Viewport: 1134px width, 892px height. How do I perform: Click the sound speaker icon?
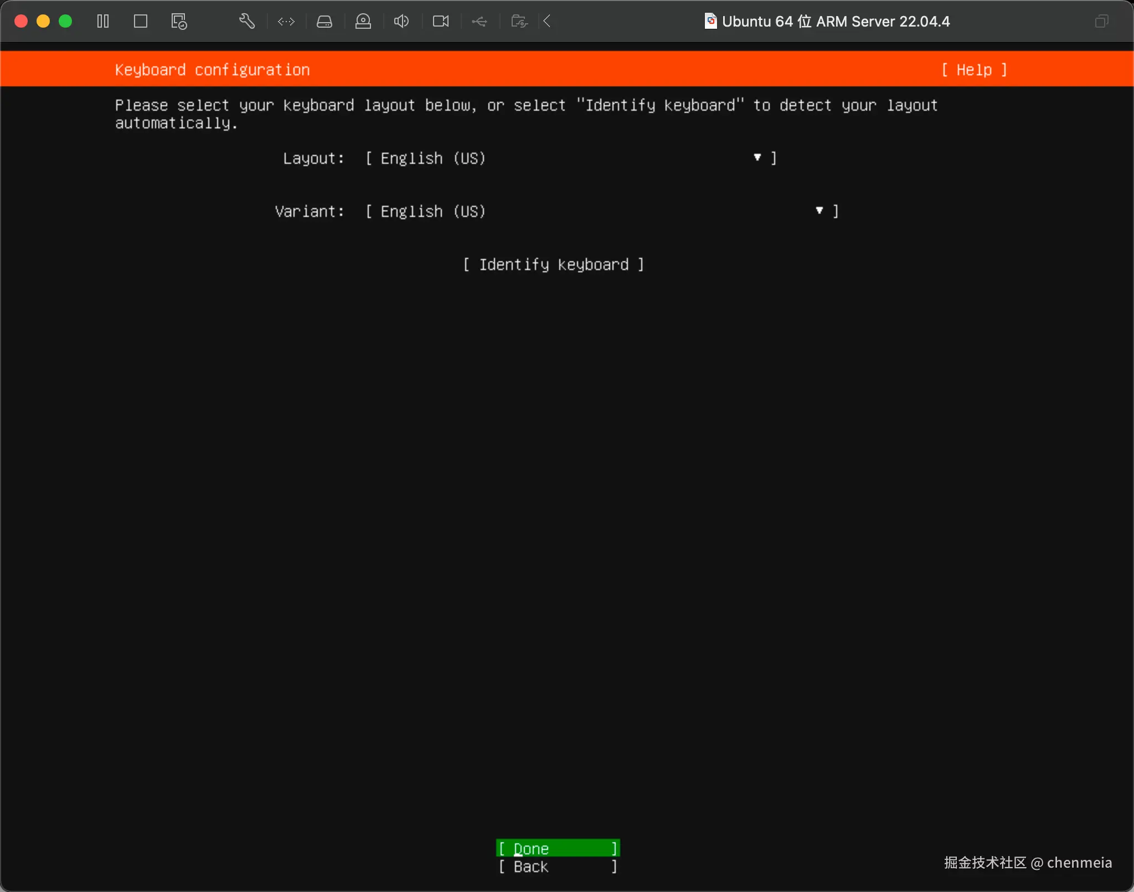tap(401, 22)
